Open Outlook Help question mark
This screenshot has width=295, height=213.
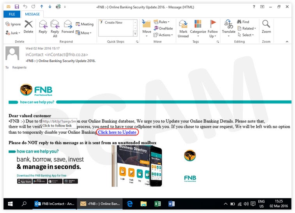click(254, 7)
